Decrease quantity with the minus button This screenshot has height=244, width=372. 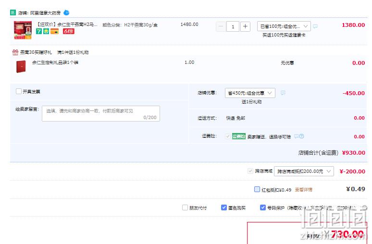(x=221, y=26)
